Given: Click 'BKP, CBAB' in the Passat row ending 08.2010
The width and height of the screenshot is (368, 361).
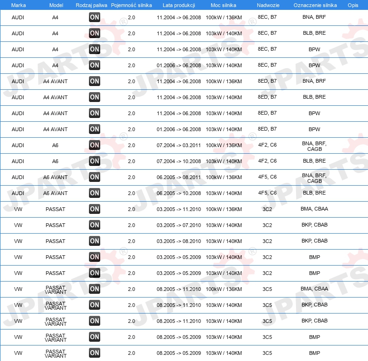Looking at the screenshot, I should (314, 241).
